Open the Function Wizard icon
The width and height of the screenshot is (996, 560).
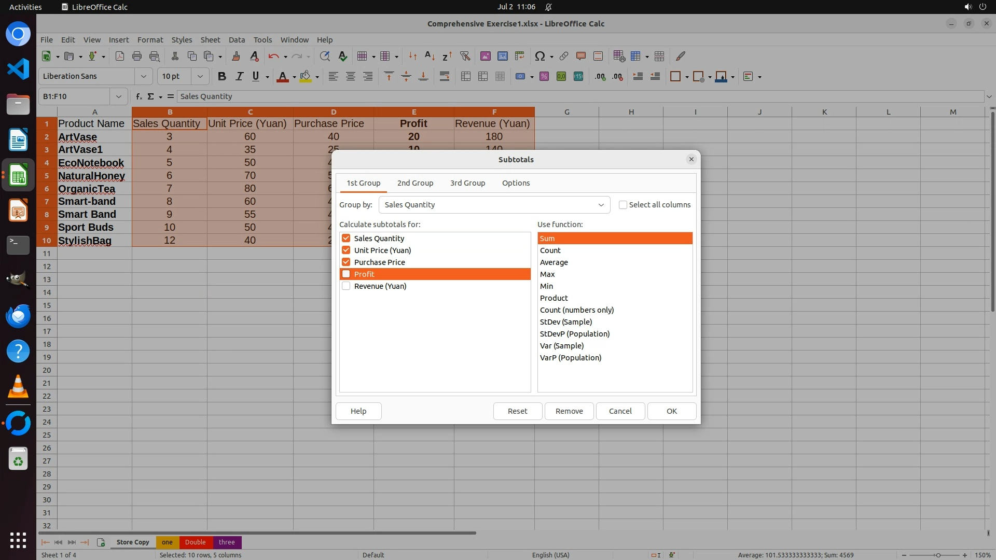coord(139,96)
